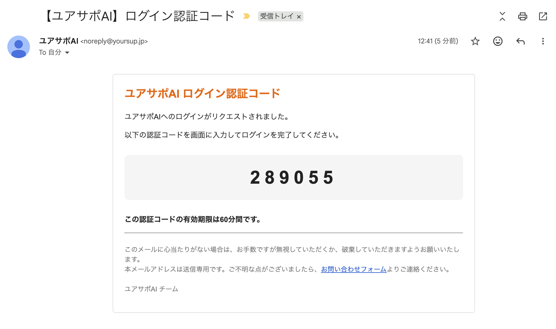Click the sender's profile avatar
556x329 pixels.
point(19,47)
